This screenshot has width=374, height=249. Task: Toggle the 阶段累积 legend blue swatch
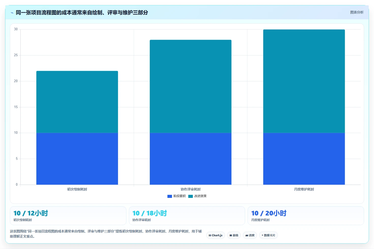coord(170,196)
